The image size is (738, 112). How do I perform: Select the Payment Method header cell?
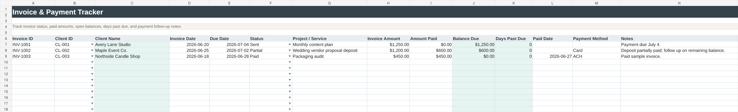click(x=597, y=39)
